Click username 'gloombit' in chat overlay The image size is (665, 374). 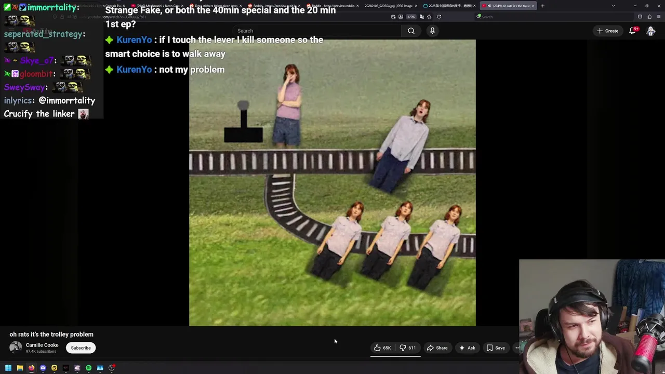pyautogui.click(x=36, y=74)
